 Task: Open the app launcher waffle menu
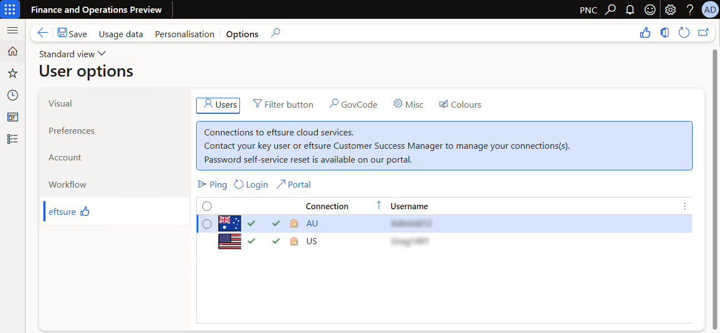(10, 9)
